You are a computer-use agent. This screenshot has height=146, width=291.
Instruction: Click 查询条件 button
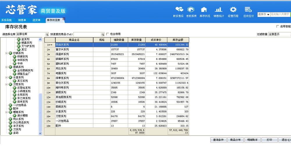pos(219,140)
